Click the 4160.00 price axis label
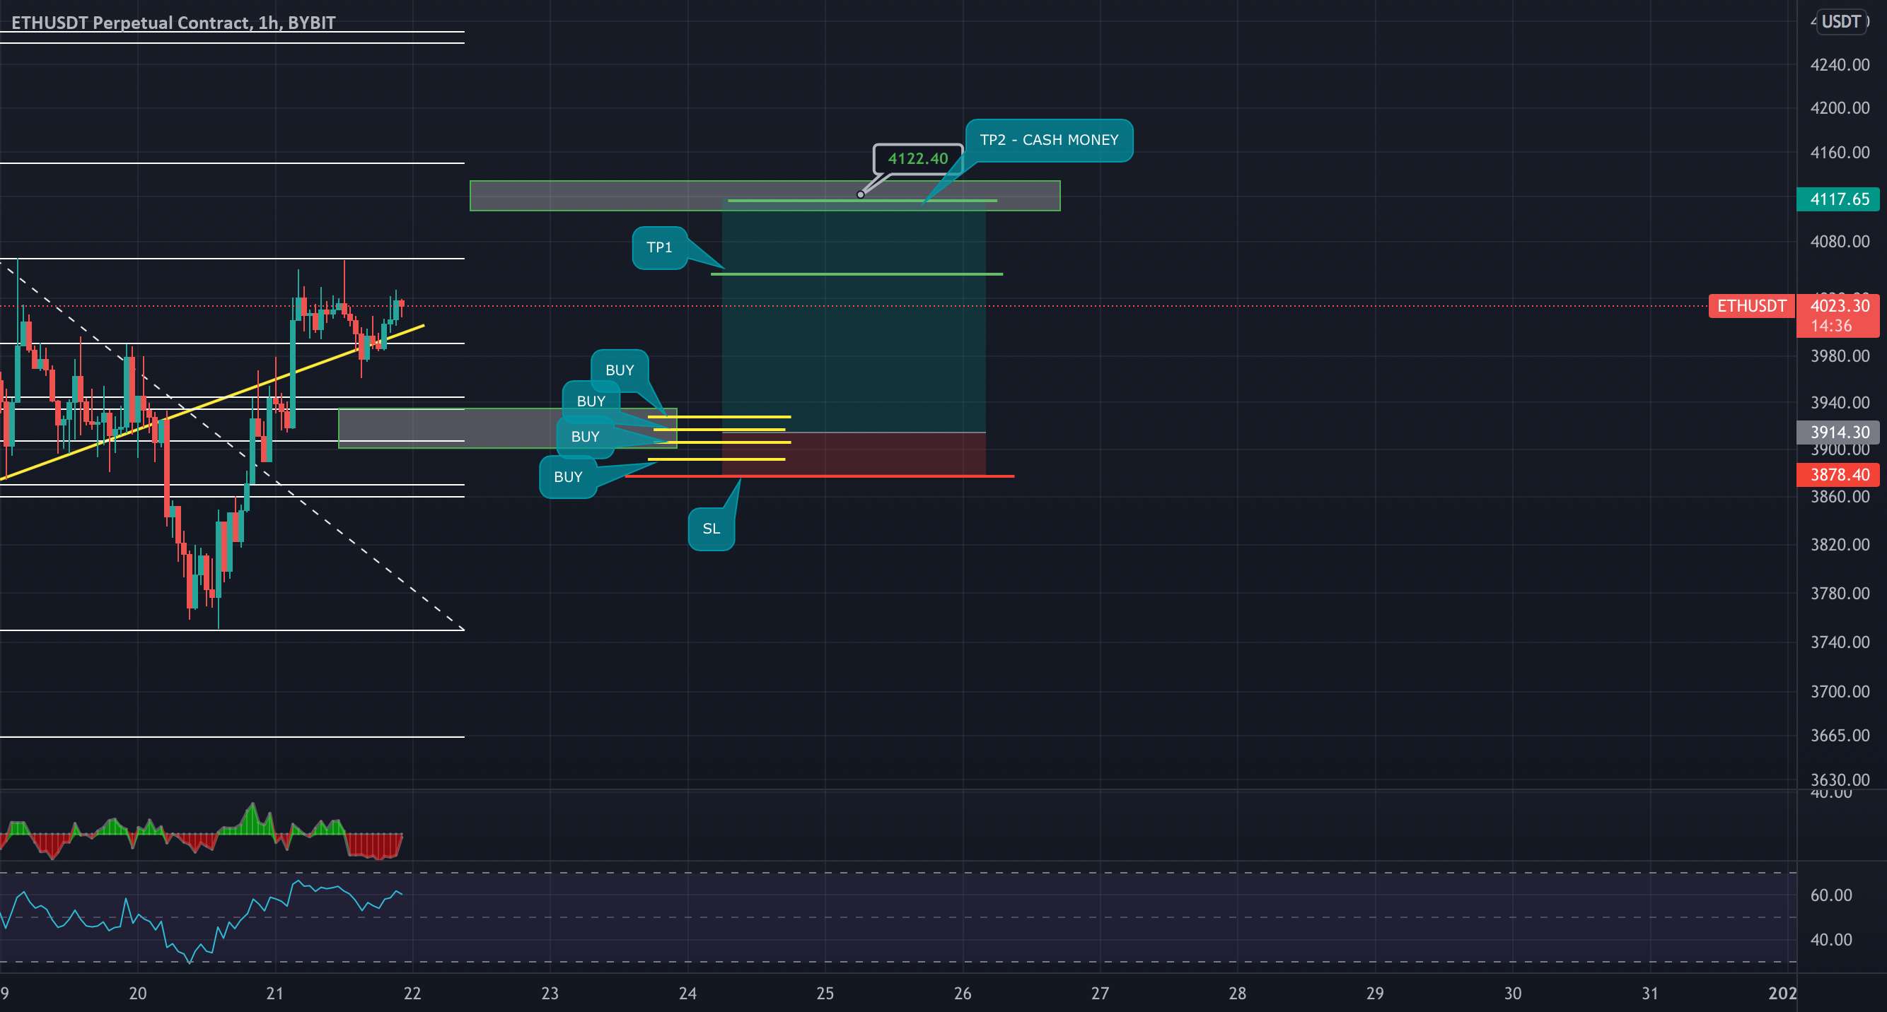This screenshot has height=1012, width=1887. [1840, 153]
